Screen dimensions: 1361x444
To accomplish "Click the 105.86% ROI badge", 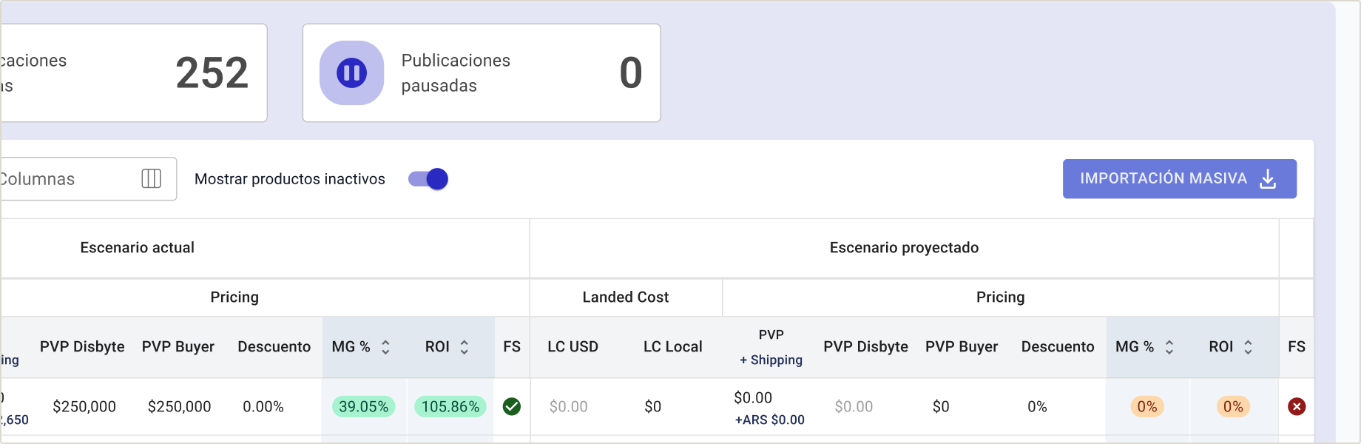I will [450, 406].
